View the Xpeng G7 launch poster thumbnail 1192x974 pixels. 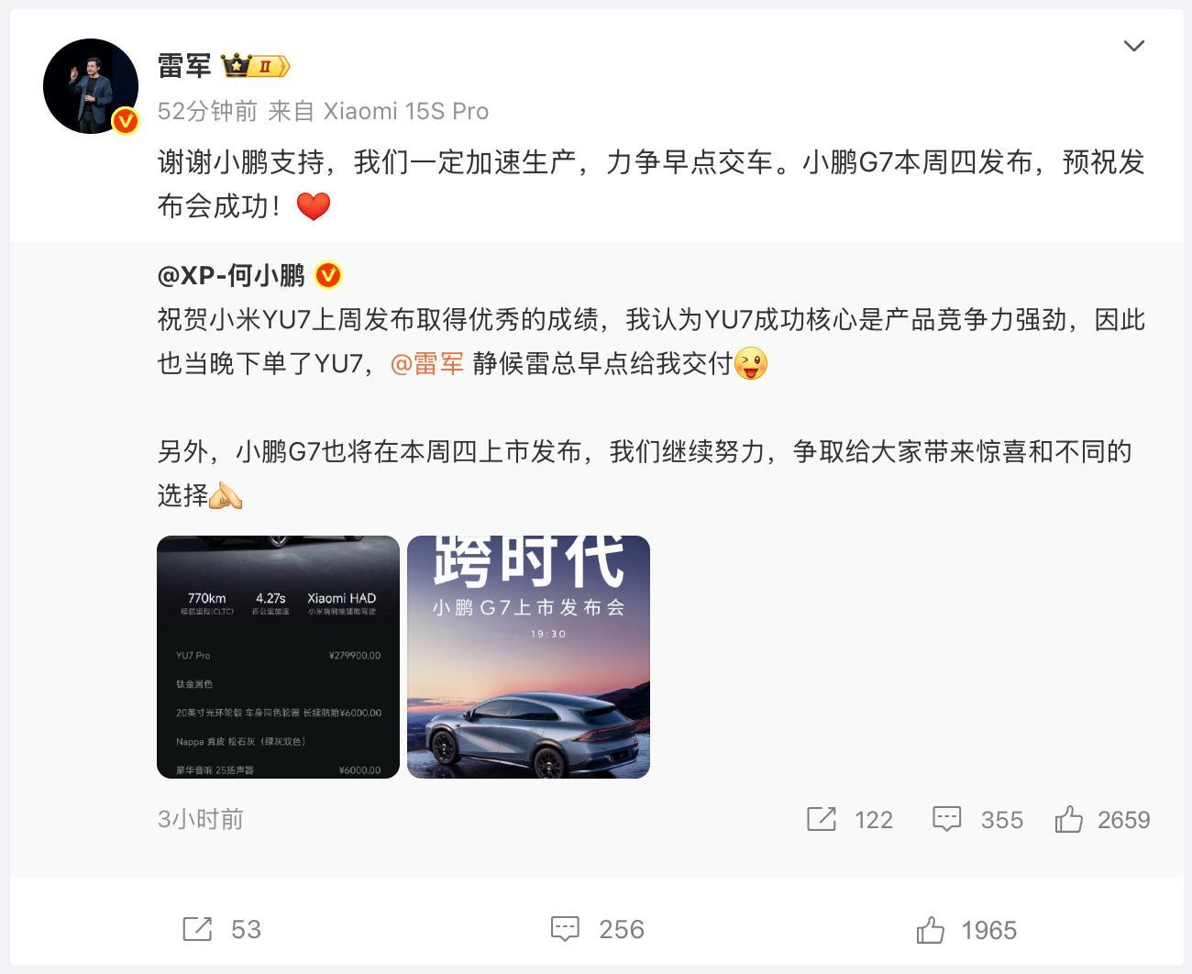click(528, 657)
